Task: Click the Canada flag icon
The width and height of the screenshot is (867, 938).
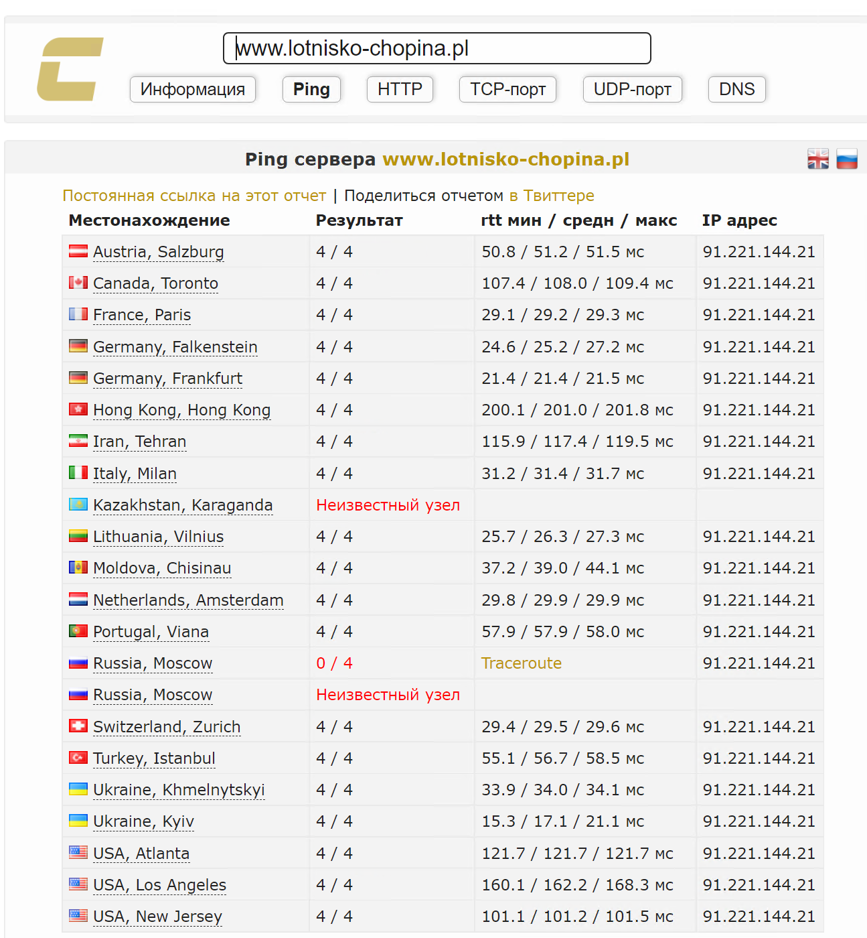Action: [x=78, y=283]
